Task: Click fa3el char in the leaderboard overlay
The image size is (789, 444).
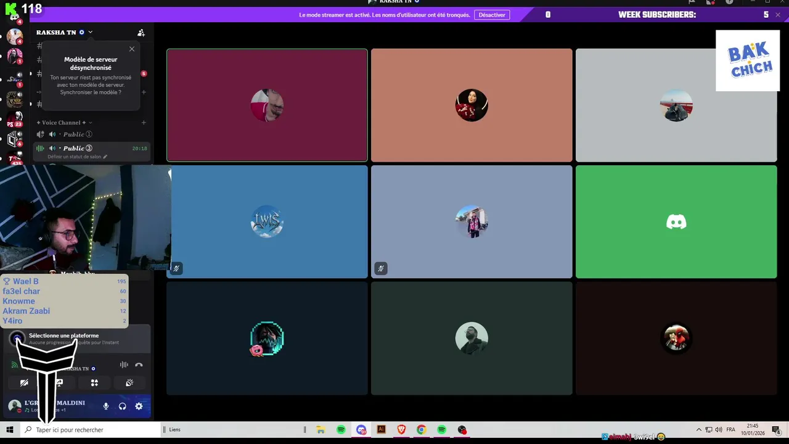Action: click(21, 291)
